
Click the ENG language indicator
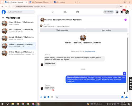pos(118,104)
